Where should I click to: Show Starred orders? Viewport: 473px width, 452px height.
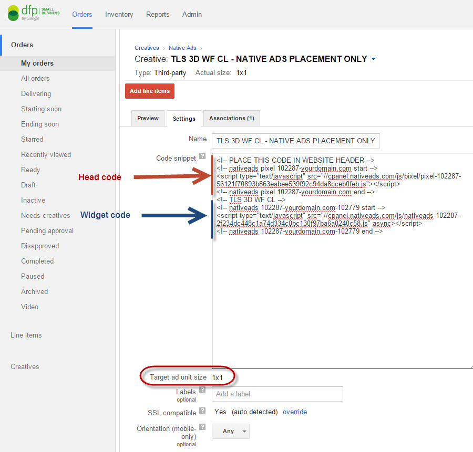32,140
